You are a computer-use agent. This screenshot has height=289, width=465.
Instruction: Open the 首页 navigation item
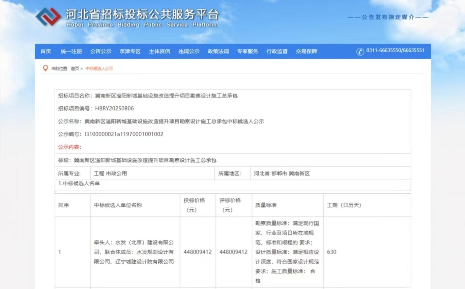click(46, 51)
